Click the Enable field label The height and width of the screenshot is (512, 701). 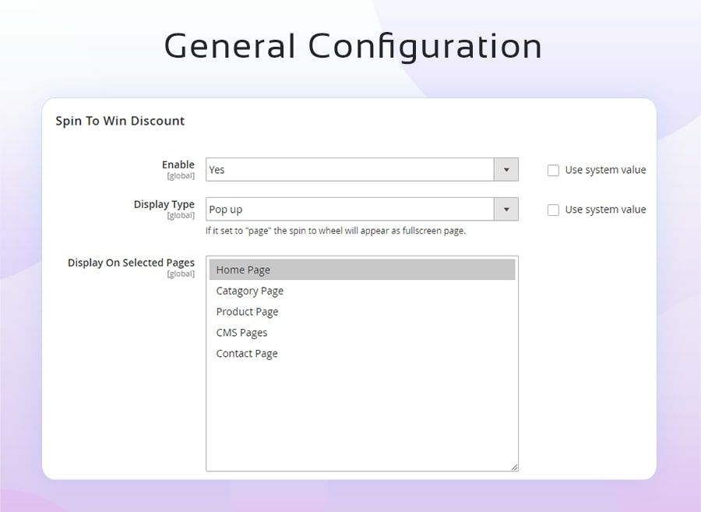(178, 164)
